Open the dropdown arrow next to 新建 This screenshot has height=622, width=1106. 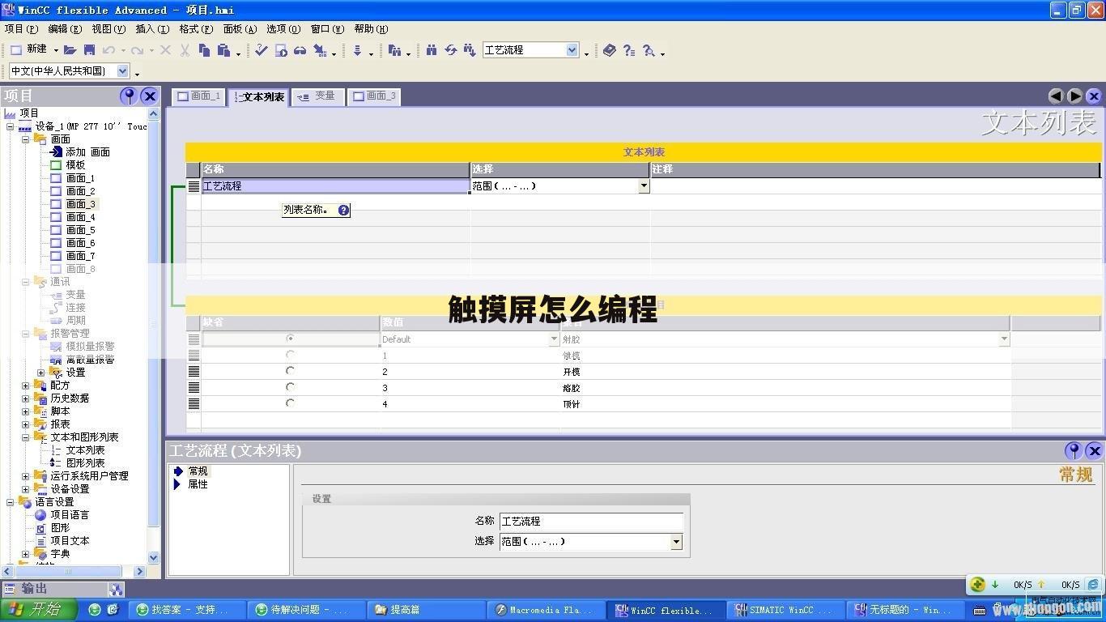click(x=56, y=50)
